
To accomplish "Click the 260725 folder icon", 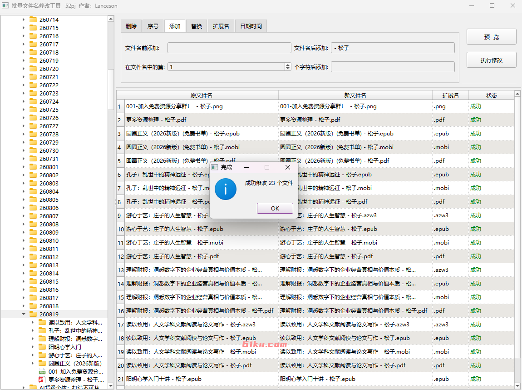I will click(33, 110).
